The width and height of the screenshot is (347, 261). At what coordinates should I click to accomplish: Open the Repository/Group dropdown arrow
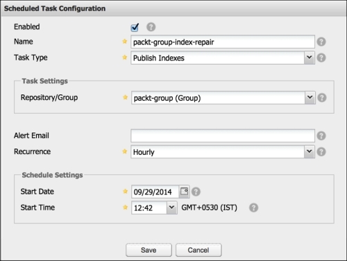(310, 98)
